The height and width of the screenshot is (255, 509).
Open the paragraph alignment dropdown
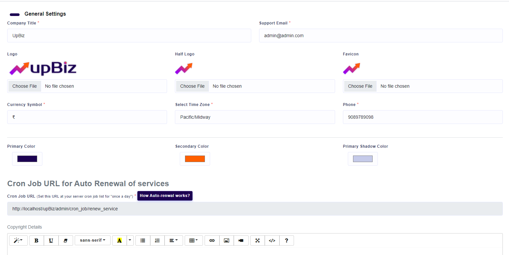coord(174,240)
